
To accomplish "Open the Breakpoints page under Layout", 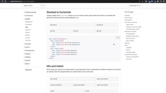I will click(x=29, y=22).
